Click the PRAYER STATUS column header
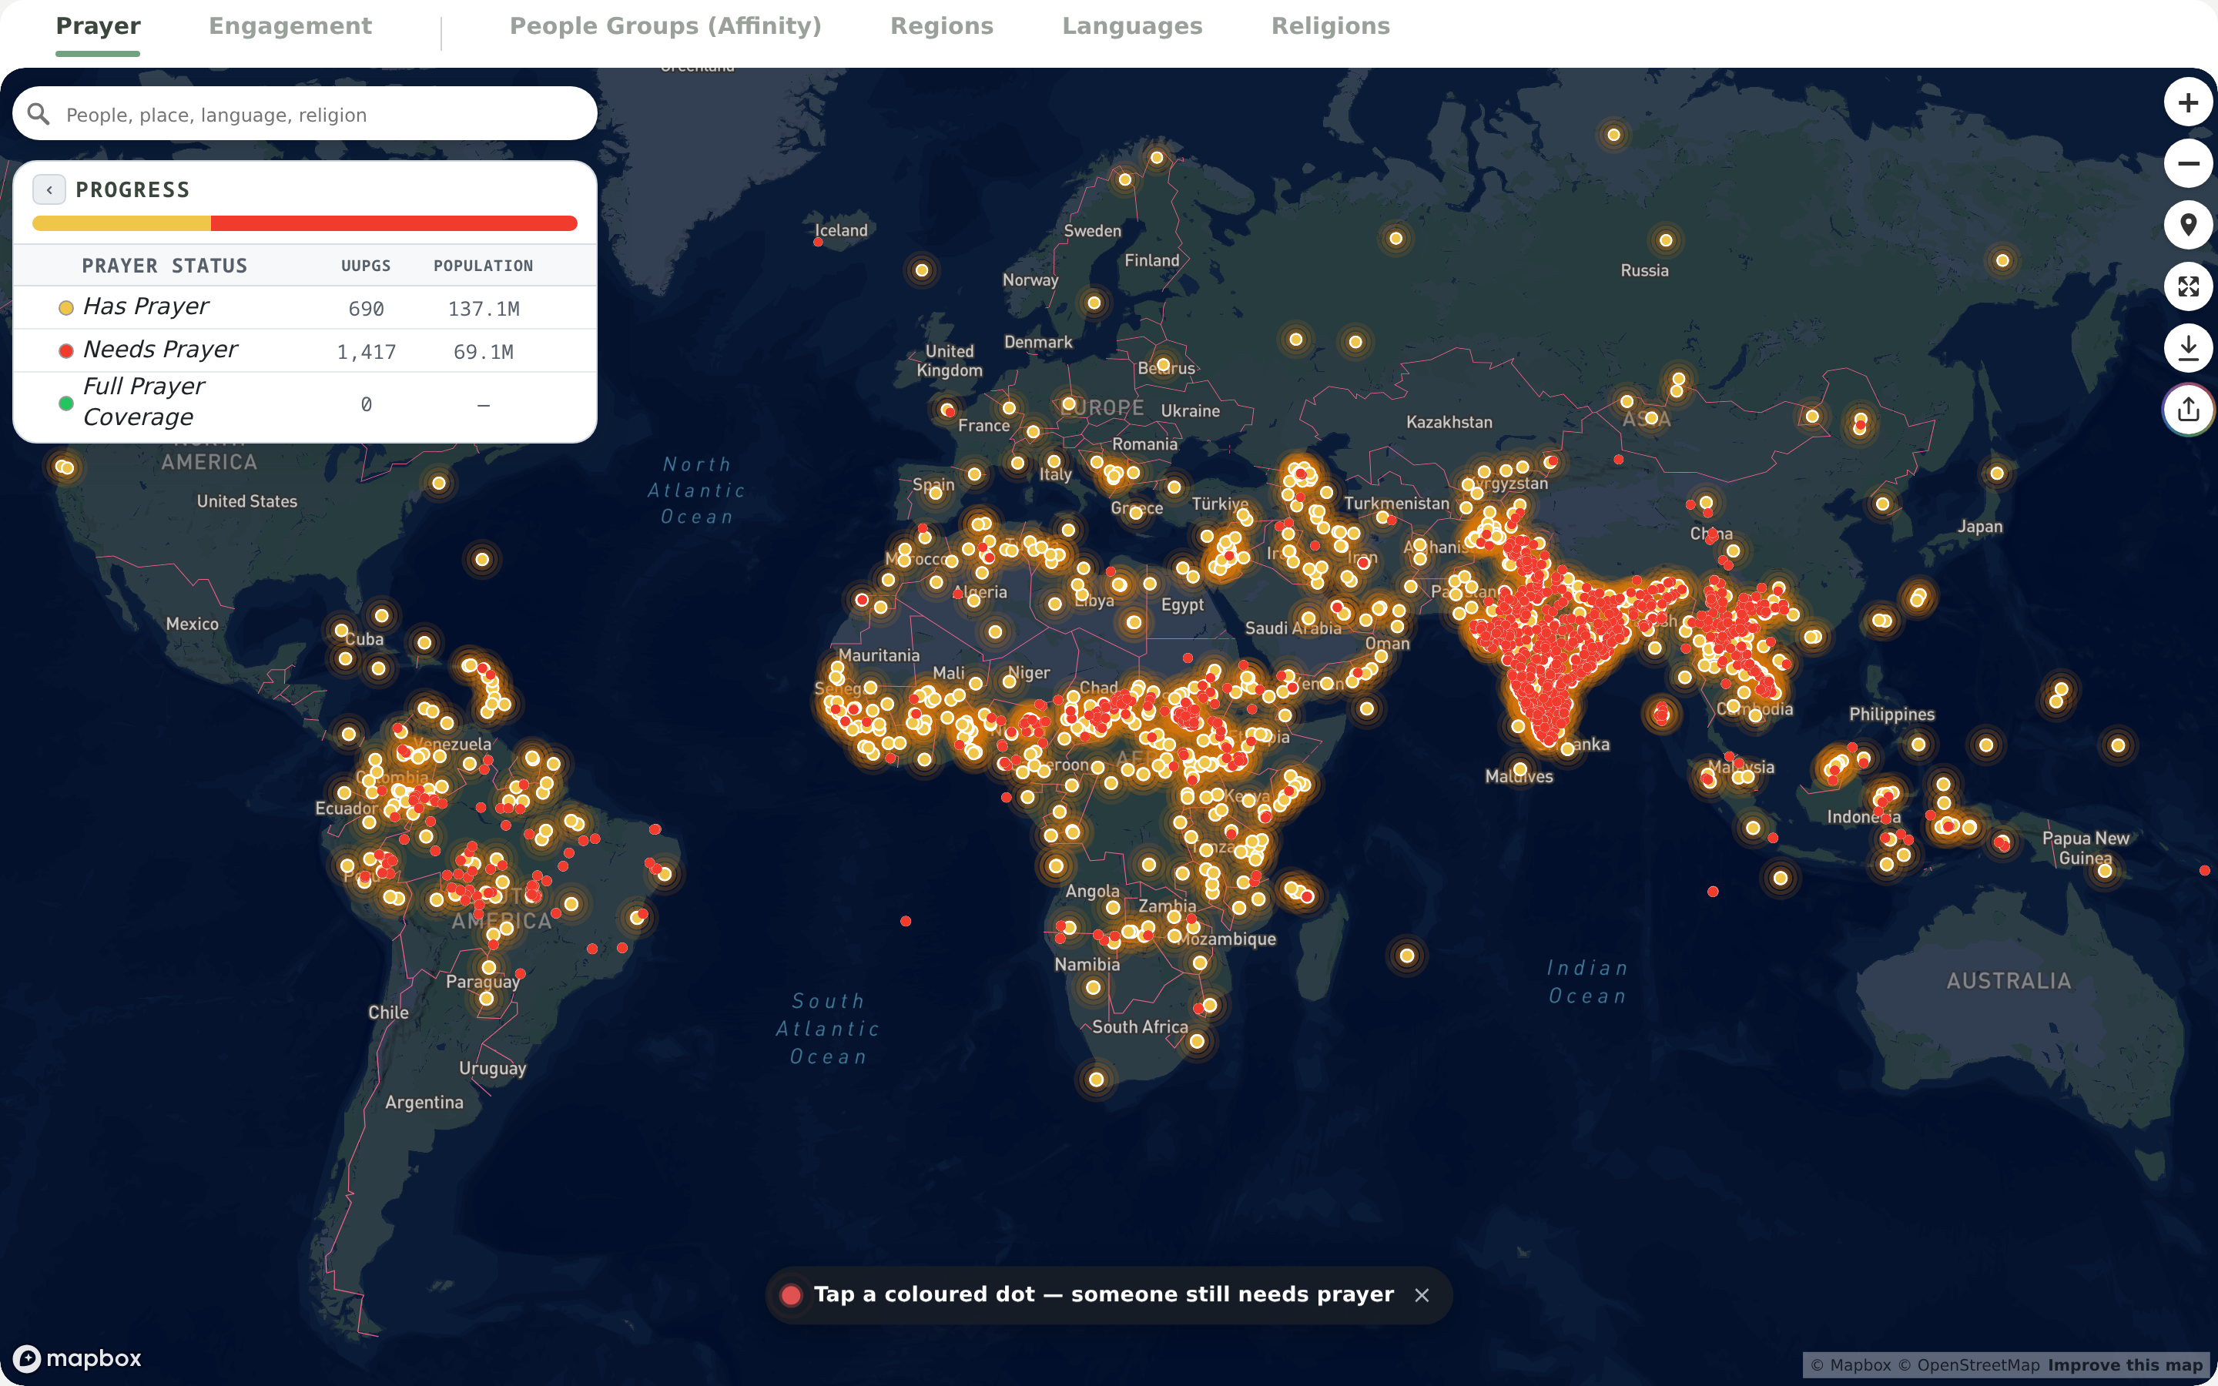 [165, 266]
